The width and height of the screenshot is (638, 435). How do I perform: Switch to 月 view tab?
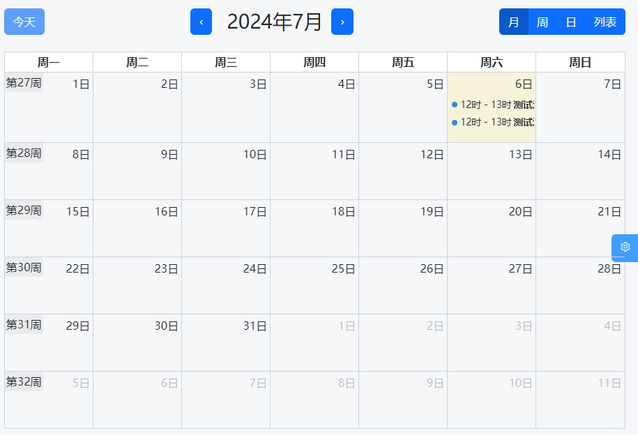pyautogui.click(x=514, y=22)
